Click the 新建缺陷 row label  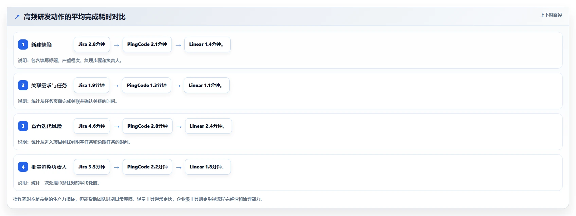point(41,44)
